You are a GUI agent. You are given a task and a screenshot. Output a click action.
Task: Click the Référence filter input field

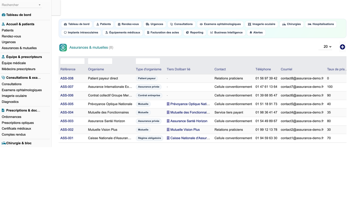[x=73, y=61]
